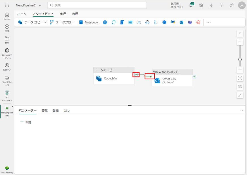The height and width of the screenshot is (175, 247).
Task: Click success checkbox on Copy_hfw activity
Action: coord(136,75)
